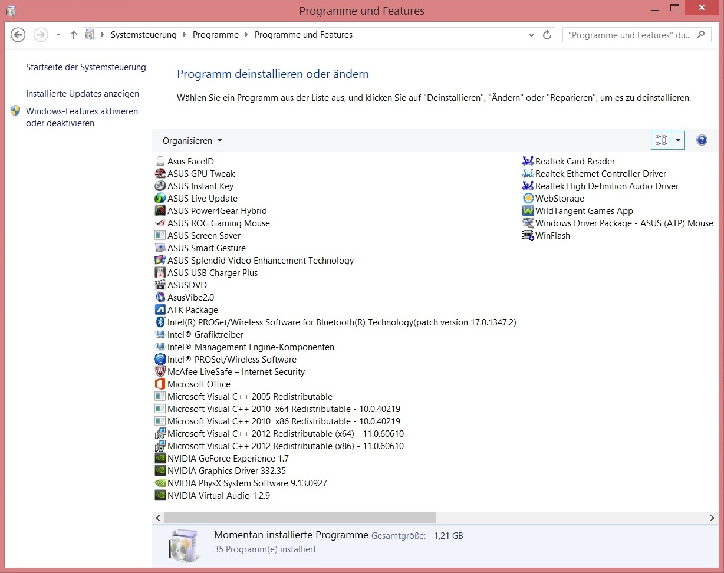The height and width of the screenshot is (573, 724).
Task: Click the ASUS USB Charger Plus icon
Action: pos(160,272)
